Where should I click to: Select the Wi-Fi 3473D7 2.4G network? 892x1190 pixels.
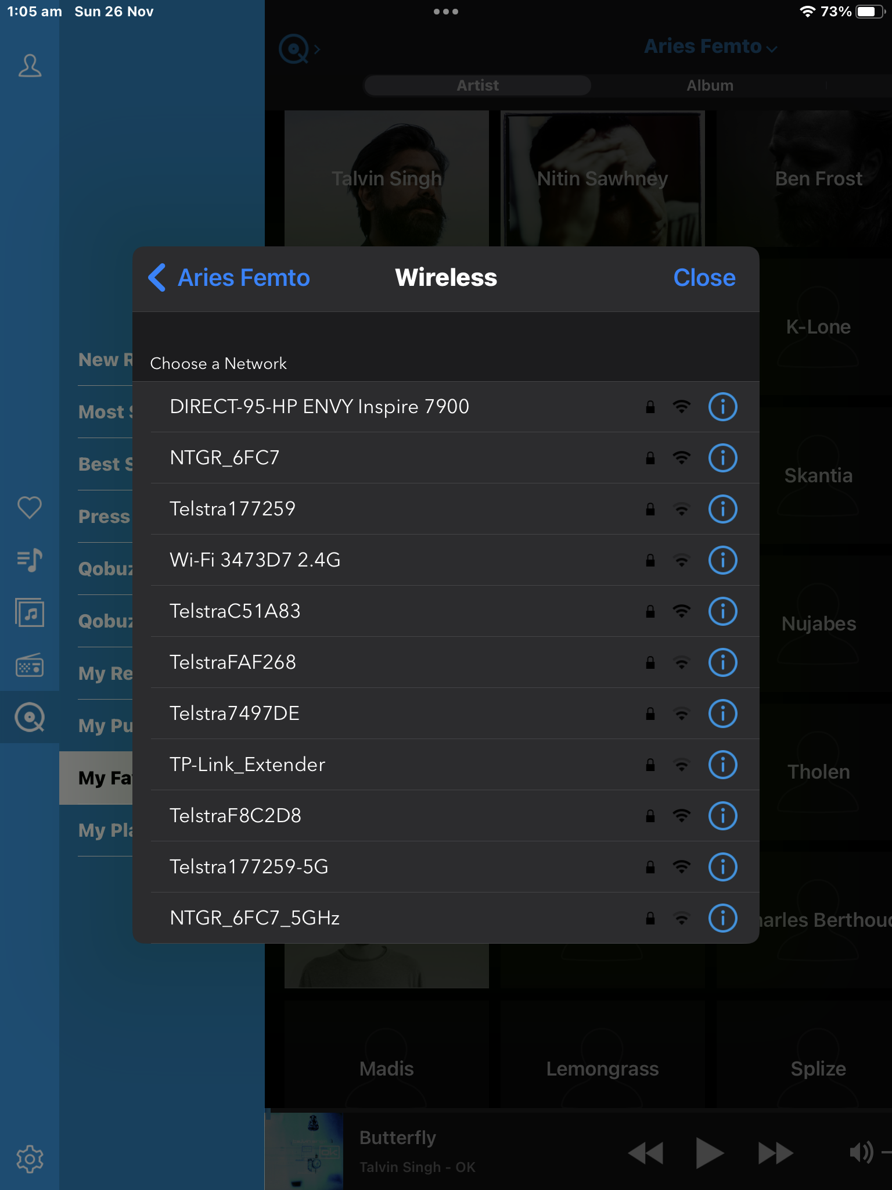pos(446,560)
